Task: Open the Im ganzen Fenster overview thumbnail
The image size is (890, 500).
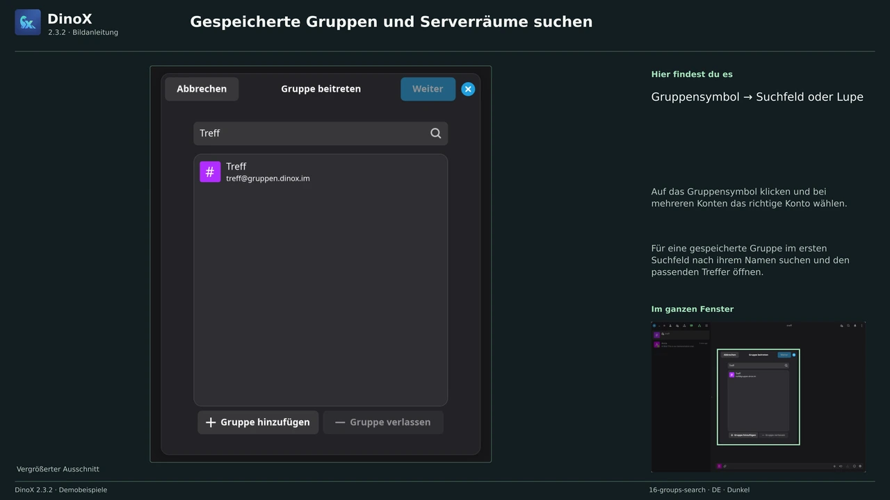Action: click(x=758, y=397)
